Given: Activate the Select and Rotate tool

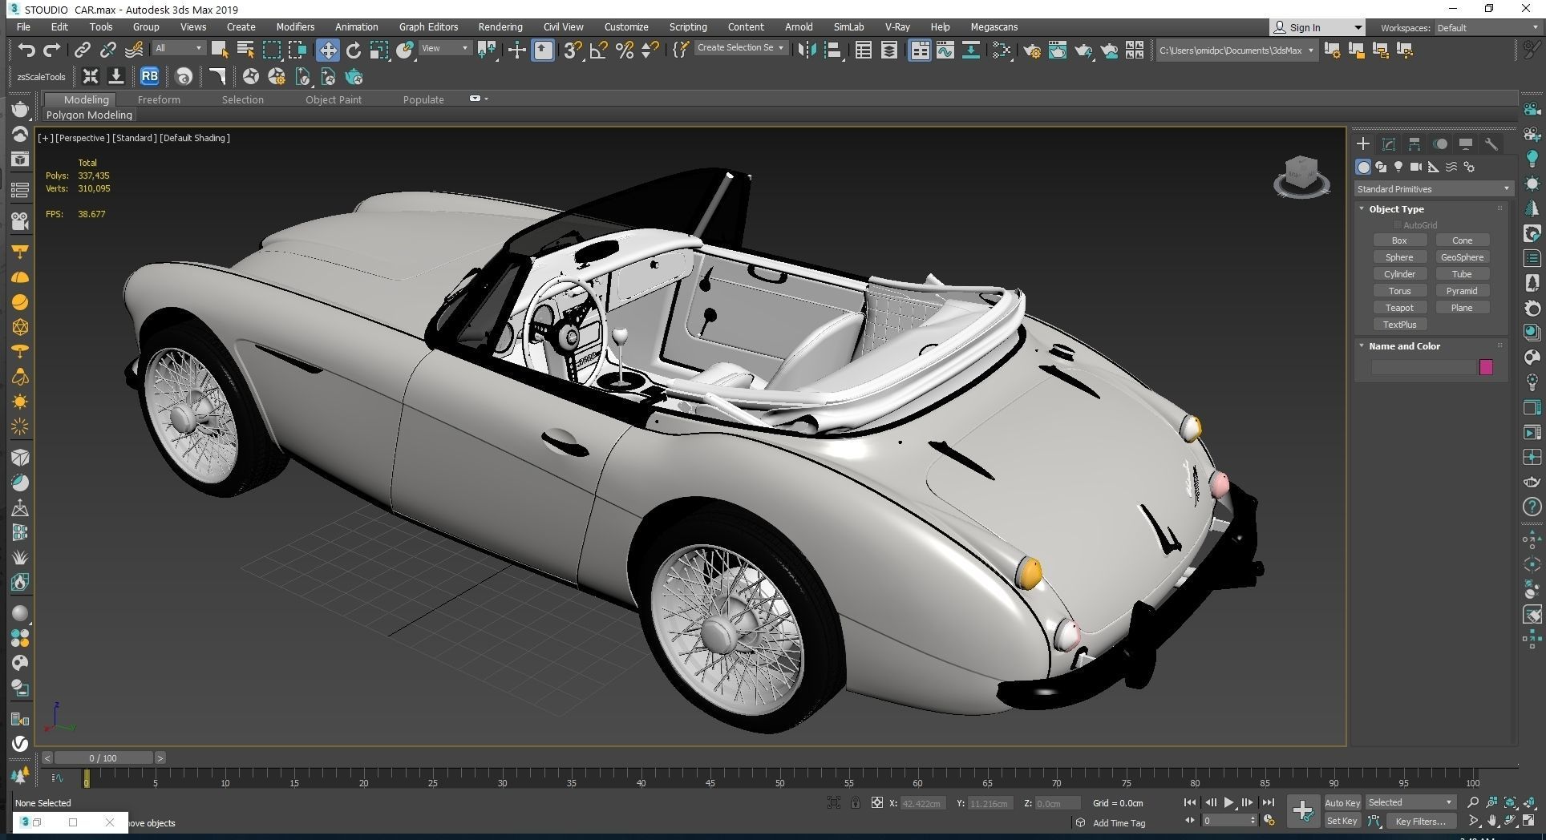Looking at the screenshot, I should coord(353,50).
